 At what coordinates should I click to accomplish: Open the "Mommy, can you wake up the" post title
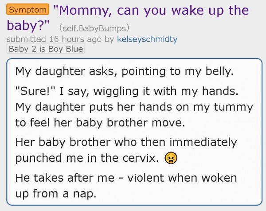click(x=151, y=11)
